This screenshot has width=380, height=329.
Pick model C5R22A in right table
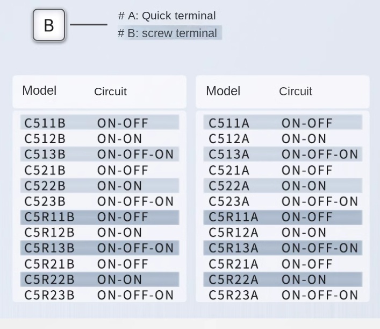pyautogui.click(x=233, y=279)
